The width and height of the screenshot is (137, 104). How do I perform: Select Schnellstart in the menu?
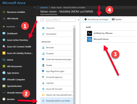[57, 34]
